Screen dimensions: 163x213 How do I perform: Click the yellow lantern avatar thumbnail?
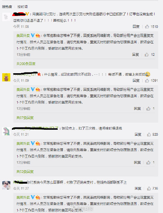(x=6, y=77)
